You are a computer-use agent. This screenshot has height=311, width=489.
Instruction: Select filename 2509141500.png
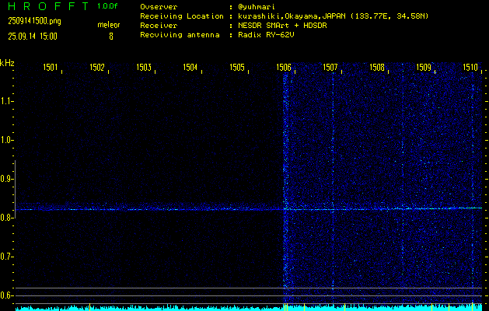35,21
